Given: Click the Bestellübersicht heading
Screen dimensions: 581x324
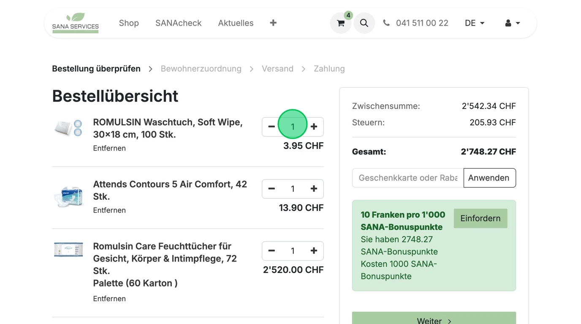Looking at the screenshot, I should pyautogui.click(x=115, y=96).
